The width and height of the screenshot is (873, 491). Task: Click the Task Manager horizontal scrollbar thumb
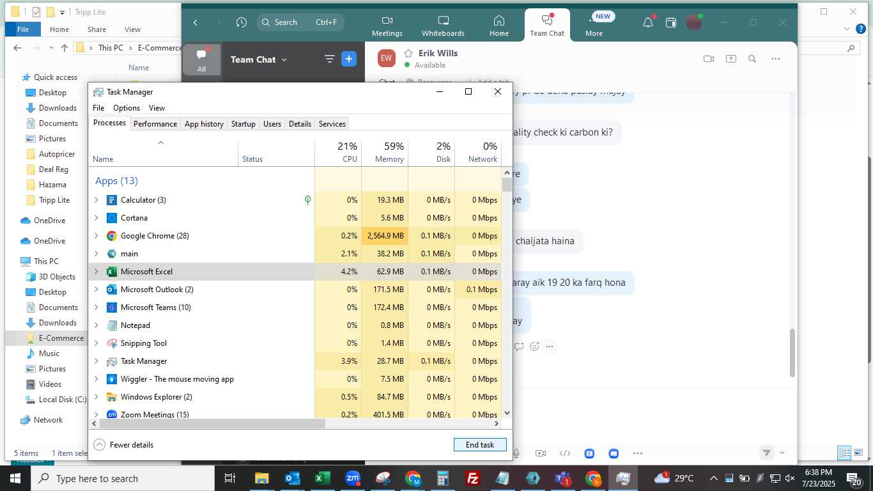tap(212, 424)
